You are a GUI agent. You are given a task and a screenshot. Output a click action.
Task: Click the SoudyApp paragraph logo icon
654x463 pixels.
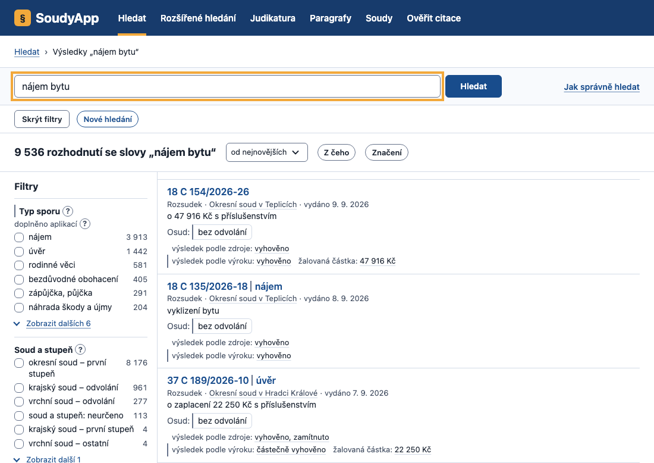coord(23,18)
